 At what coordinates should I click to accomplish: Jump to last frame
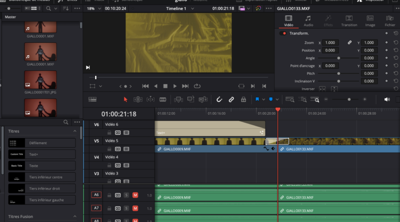(x=185, y=86)
